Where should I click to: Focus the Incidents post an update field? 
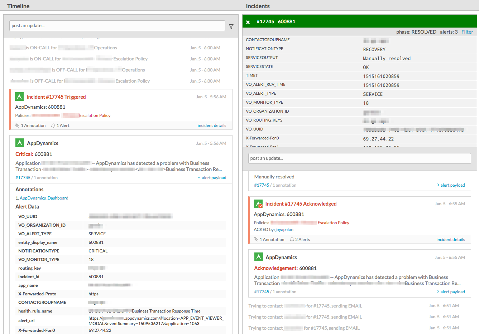click(x=359, y=158)
